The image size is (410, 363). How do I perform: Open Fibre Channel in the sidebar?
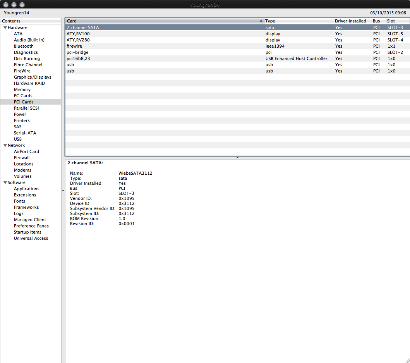28,65
